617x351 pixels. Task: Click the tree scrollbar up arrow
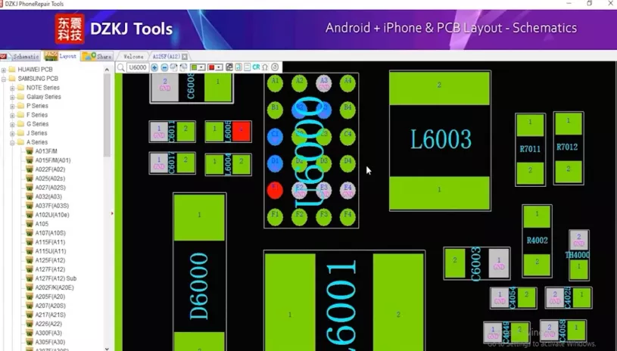pyautogui.click(x=107, y=70)
